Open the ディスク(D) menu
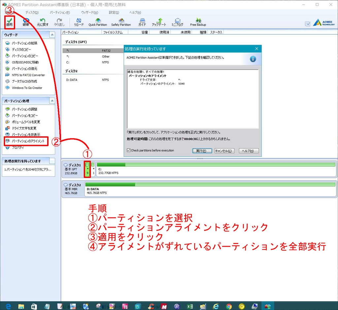 pyautogui.click(x=32, y=13)
